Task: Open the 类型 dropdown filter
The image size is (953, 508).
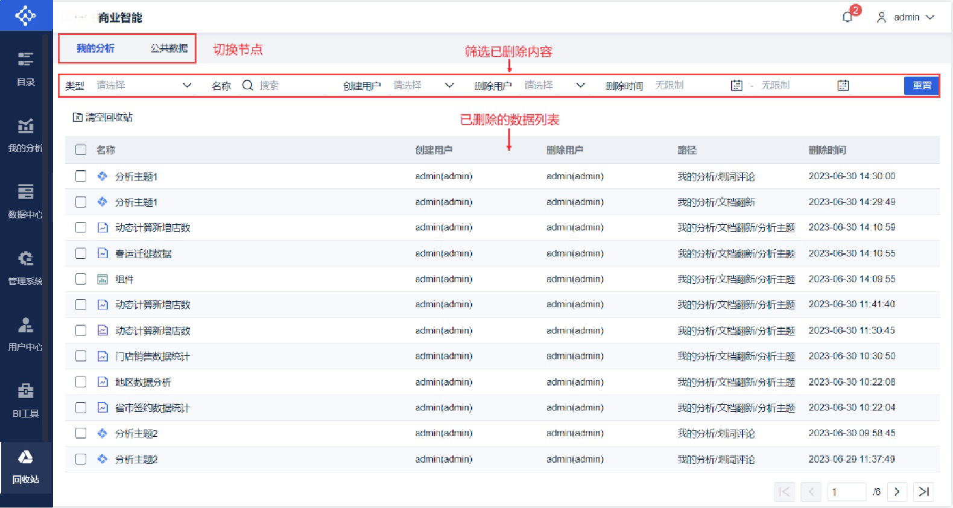Action: coord(144,86)
